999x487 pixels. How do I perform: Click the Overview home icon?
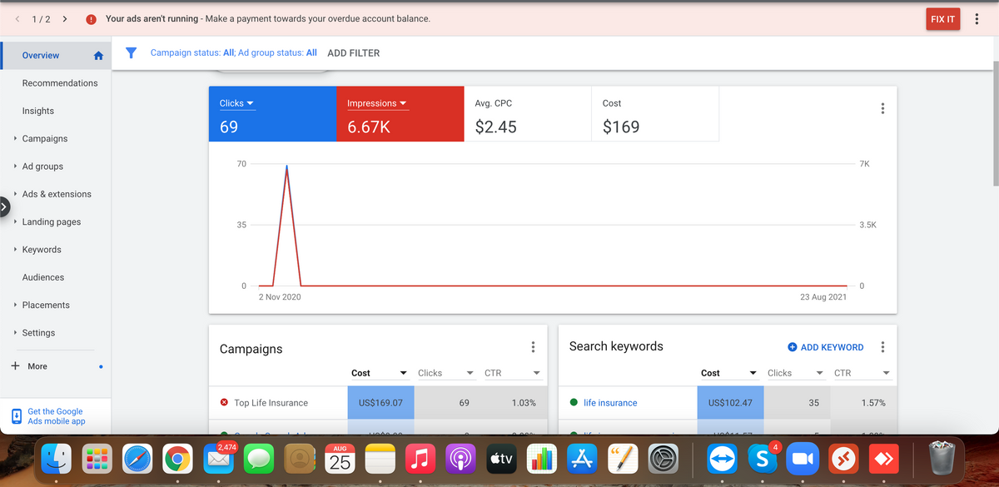tap(98, 56)
